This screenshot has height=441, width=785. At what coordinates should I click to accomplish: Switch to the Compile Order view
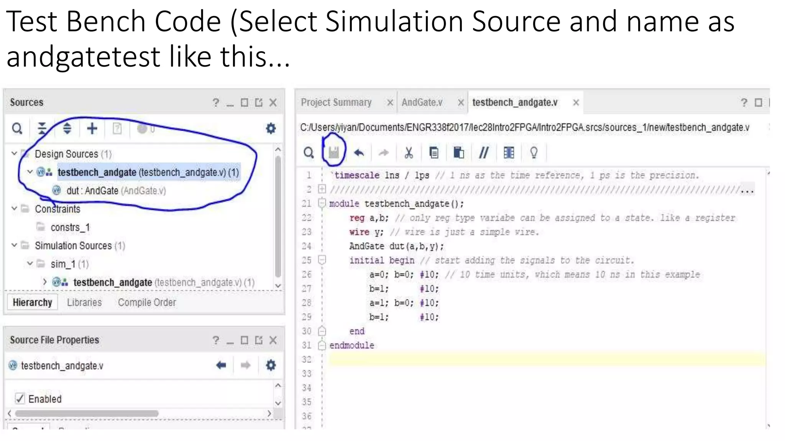[147, 302]
